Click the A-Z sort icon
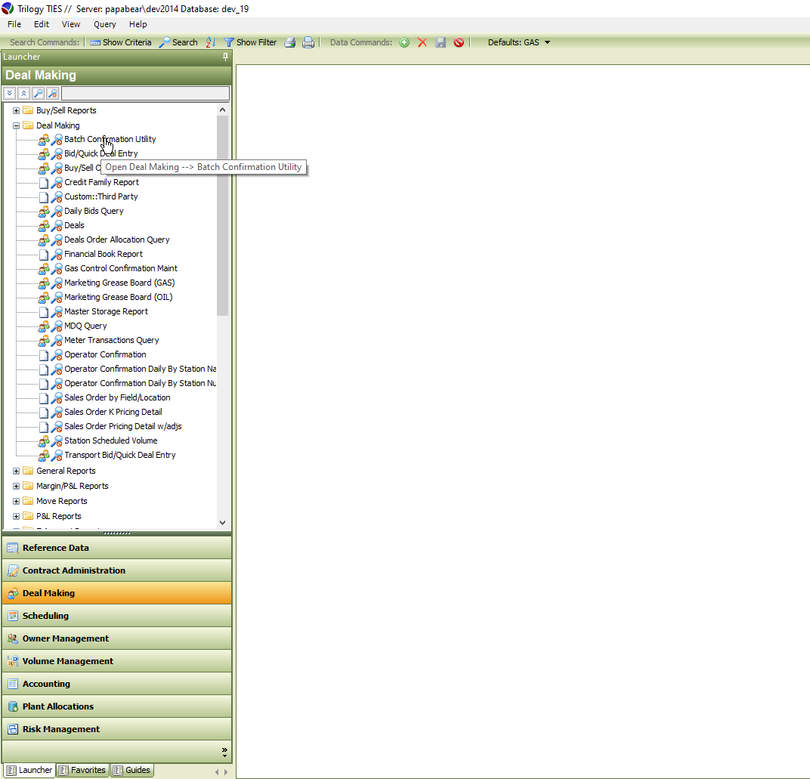Image resolution: width=810 pixels, height=779 pixels. tap(211, 42)
